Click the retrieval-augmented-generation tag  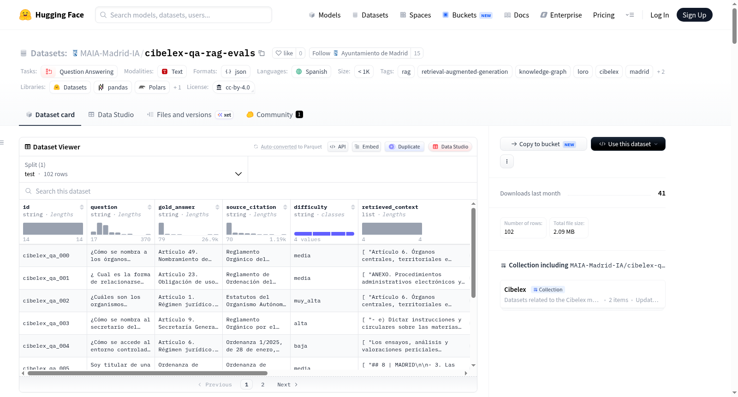[x=464, y=71]
